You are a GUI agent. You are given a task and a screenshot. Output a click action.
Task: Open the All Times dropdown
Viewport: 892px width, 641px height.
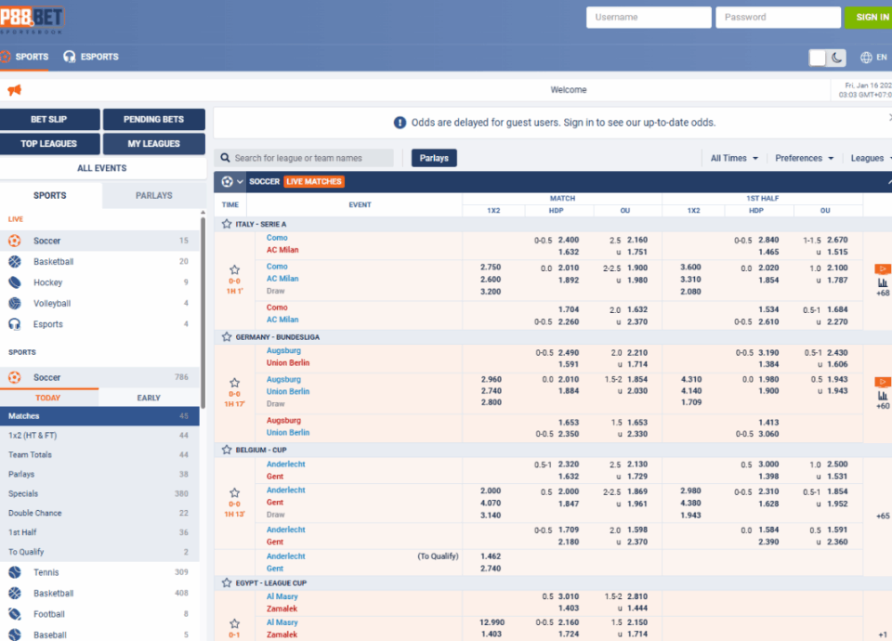(734, 158)
